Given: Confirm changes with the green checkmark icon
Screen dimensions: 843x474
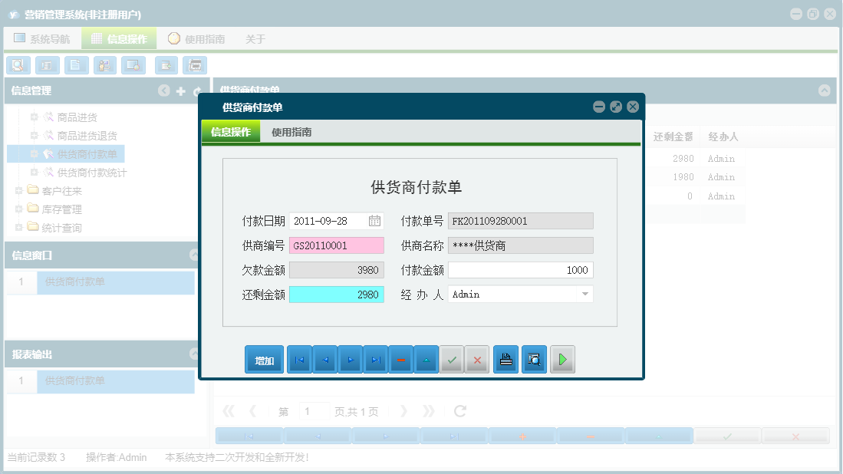Looking at the screenshot, I should (452, 359).
